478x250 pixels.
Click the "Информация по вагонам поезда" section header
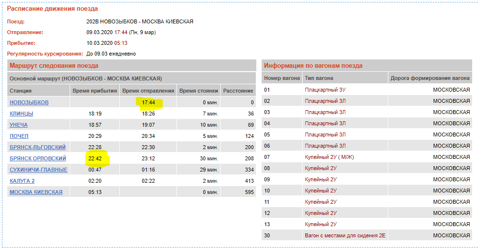[313, 65]
